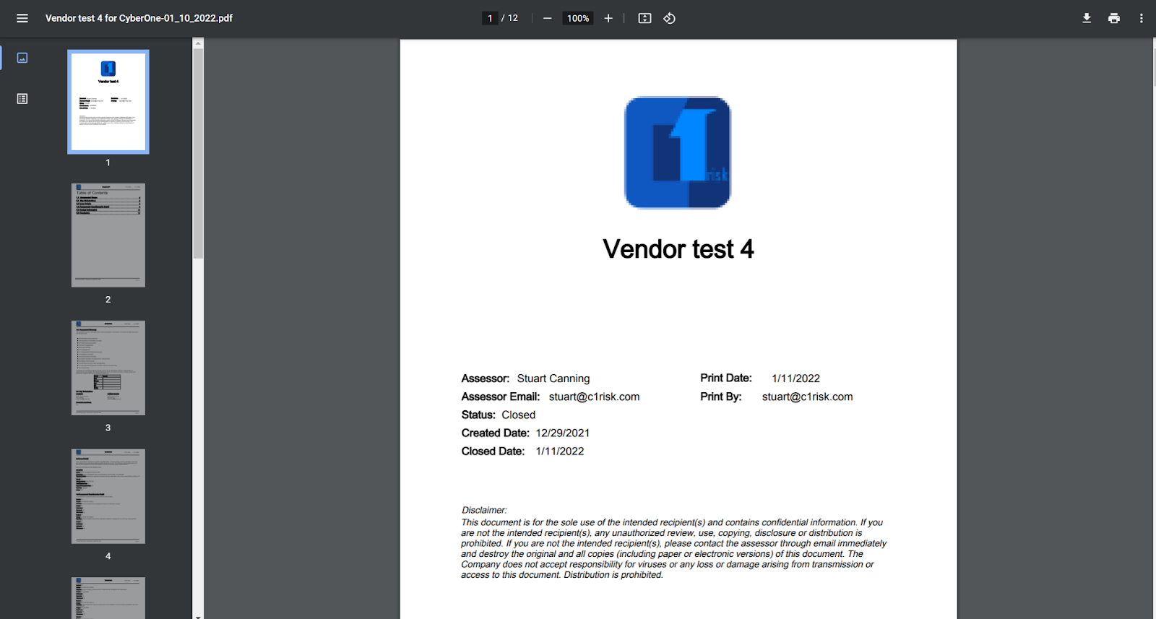Click the 'Created Date:' label

[x=496, y=433]
